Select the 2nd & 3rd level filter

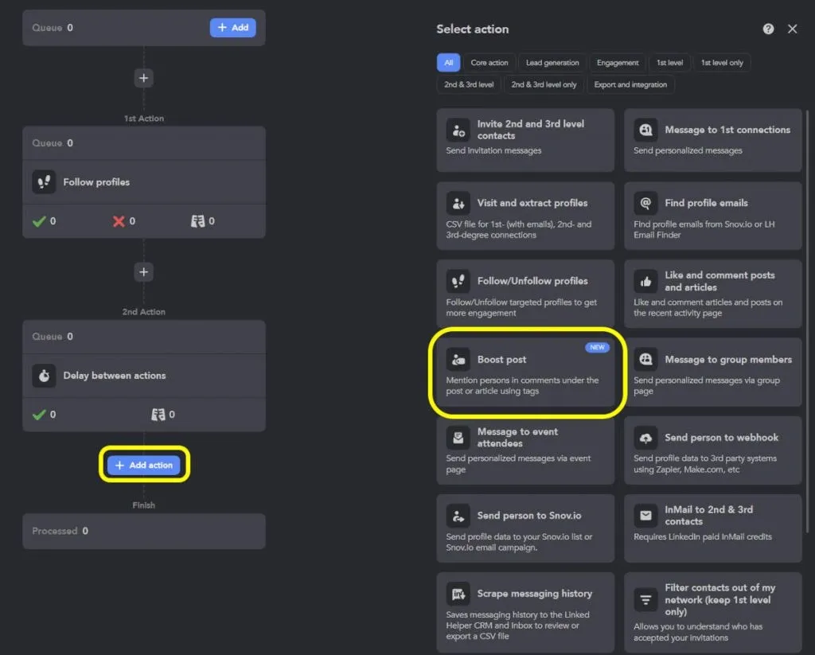(x=469, y=84)
